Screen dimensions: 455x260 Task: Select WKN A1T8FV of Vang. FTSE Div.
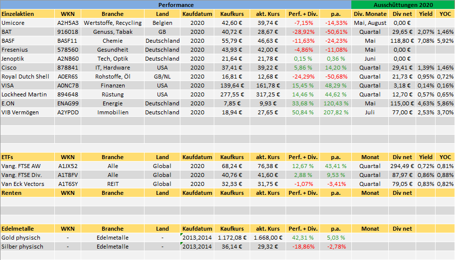tap(68, 175)
